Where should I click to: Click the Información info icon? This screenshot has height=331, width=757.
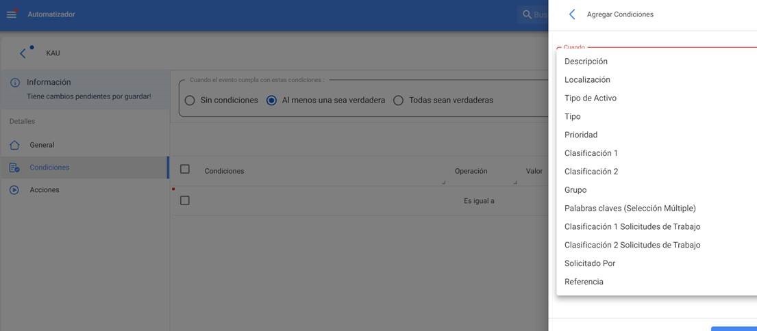click(15, 83)
